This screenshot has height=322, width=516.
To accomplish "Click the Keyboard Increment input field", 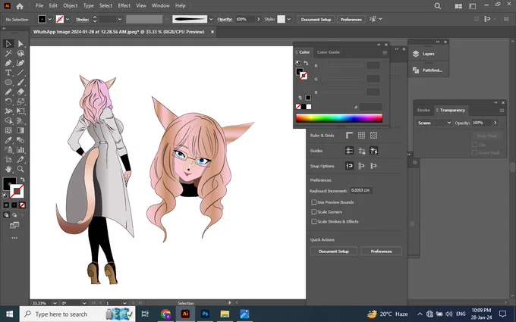I will pyautogui.click(x=361, y=190).
